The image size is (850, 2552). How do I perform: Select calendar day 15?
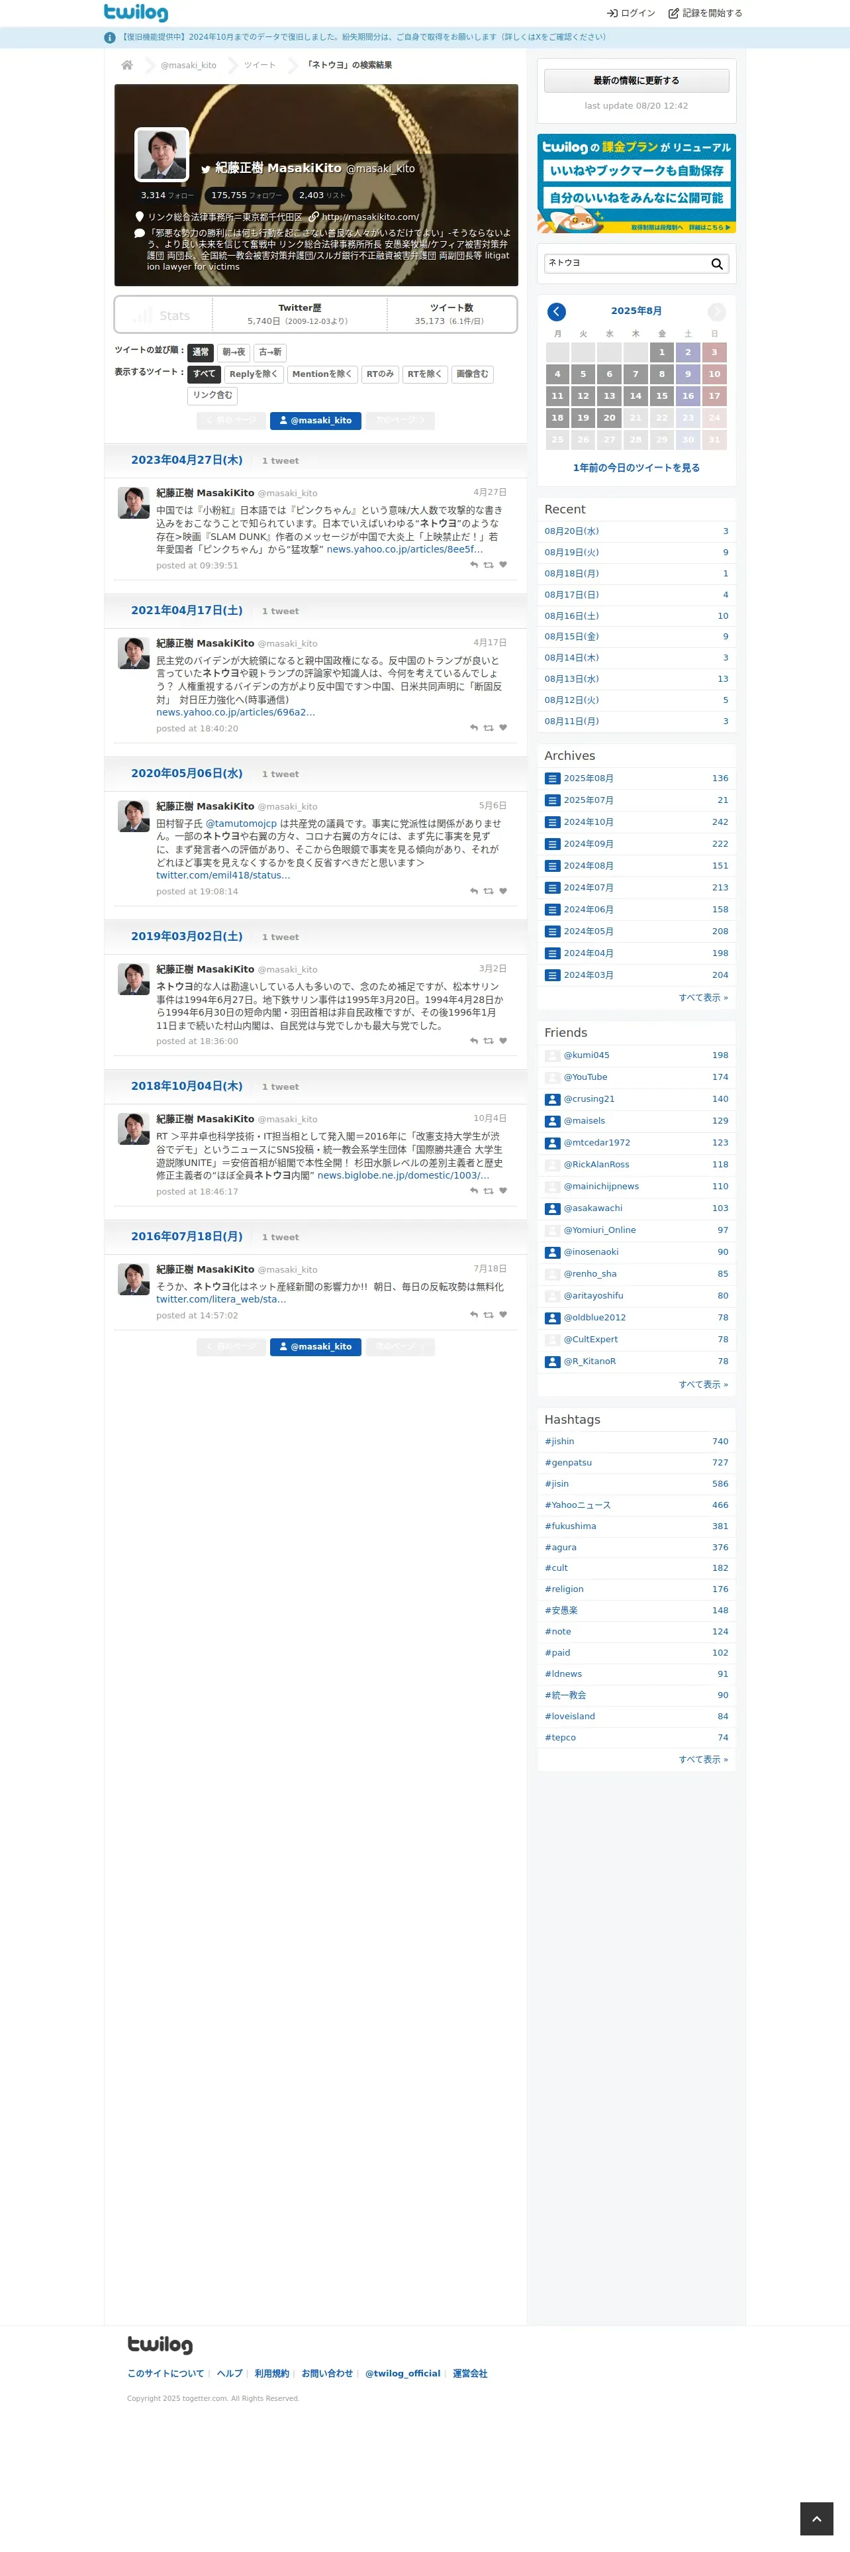[662, 396]
